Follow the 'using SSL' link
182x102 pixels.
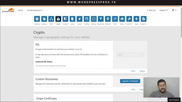click(x=78, y=49)
